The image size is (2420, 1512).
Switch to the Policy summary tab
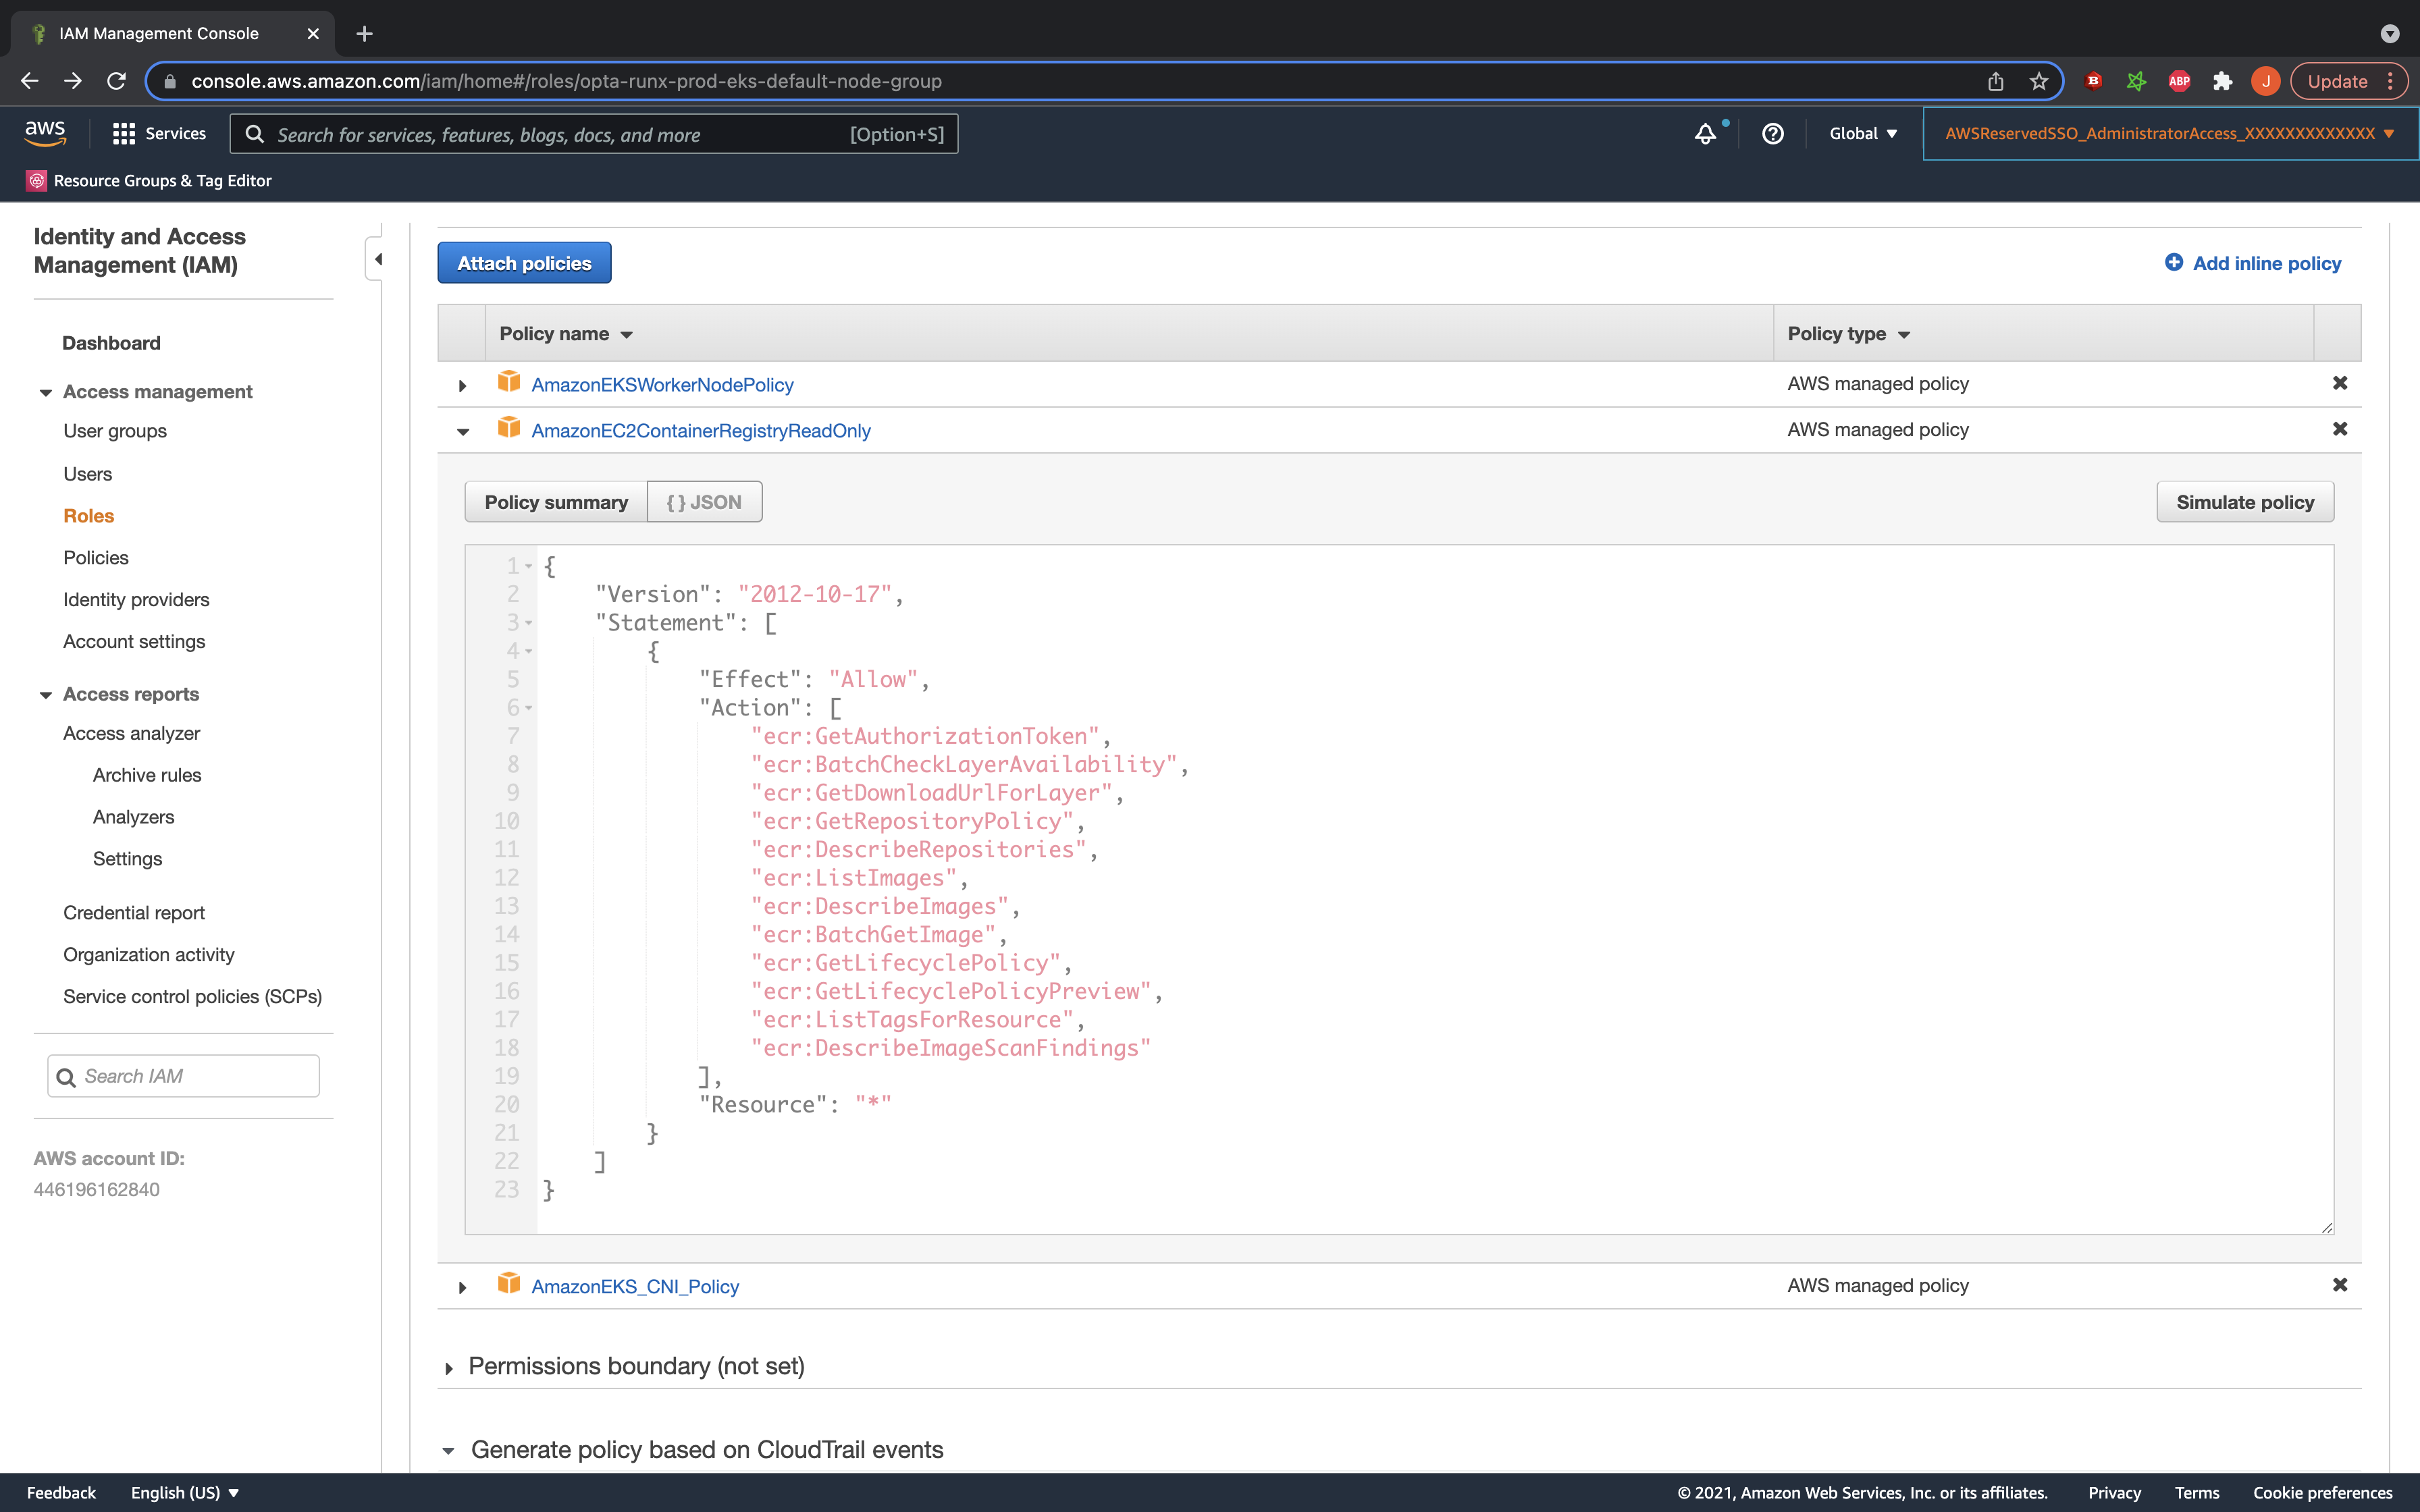pyautogui.click(x=556, y=502)
